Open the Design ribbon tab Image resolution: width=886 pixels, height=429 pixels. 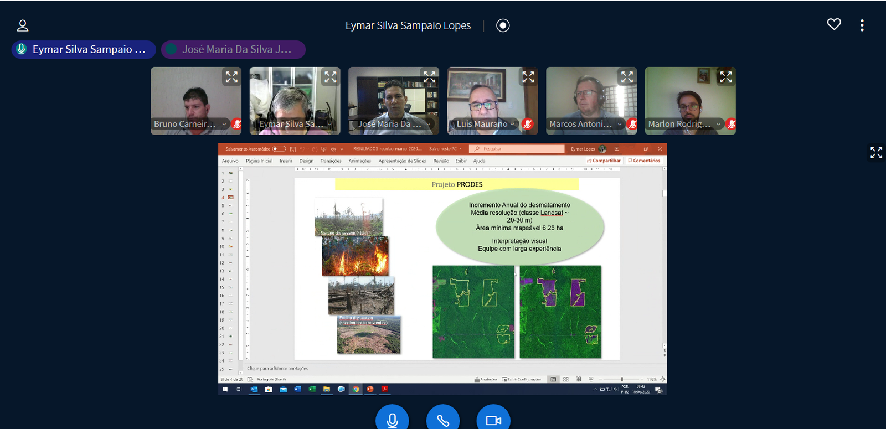pos(306,161)
